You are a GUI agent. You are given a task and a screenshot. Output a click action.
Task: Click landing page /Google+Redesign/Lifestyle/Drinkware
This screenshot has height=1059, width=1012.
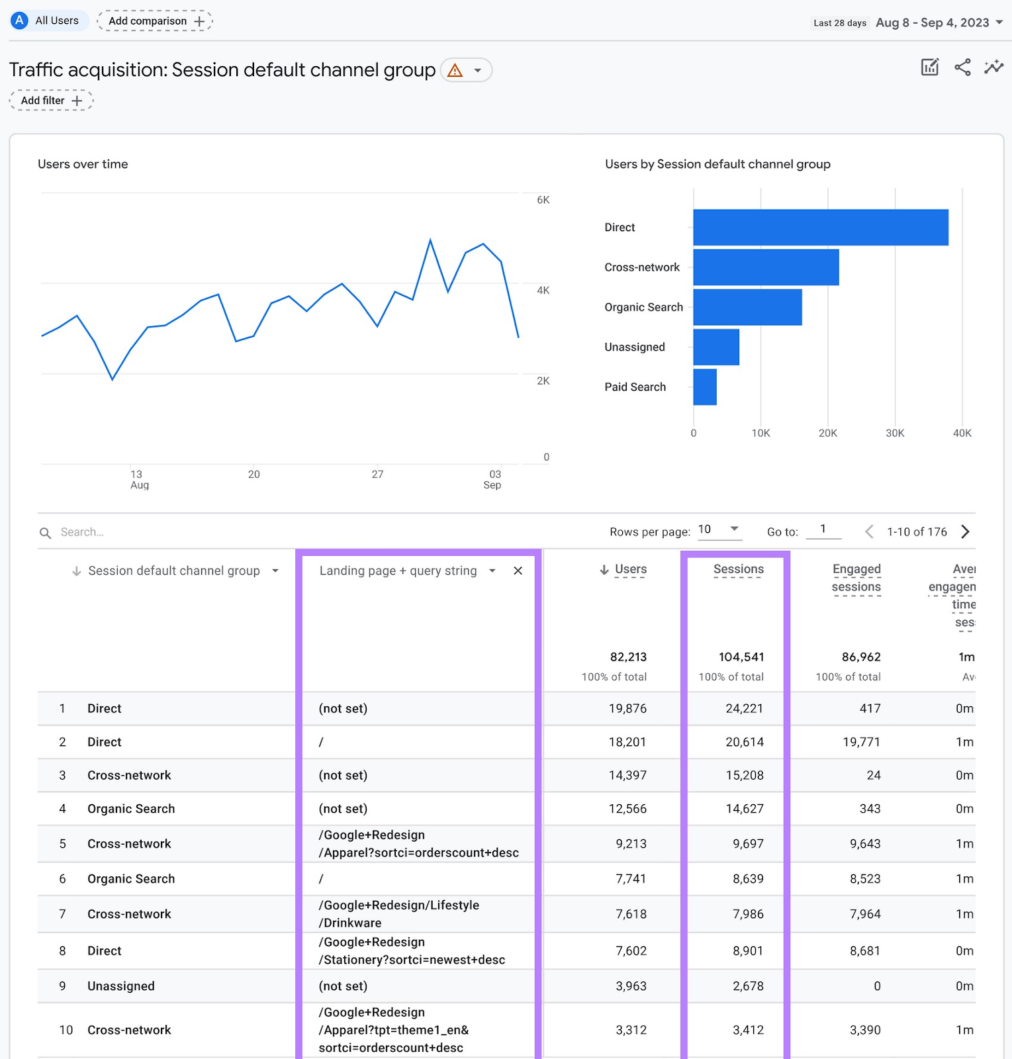pos(399,914)
